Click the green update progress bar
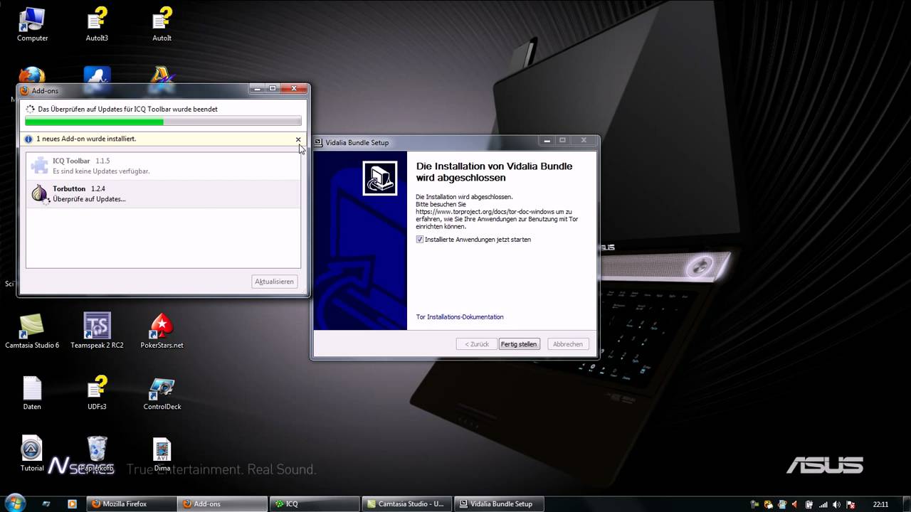911x512 pixels. [x=163, y=122]
